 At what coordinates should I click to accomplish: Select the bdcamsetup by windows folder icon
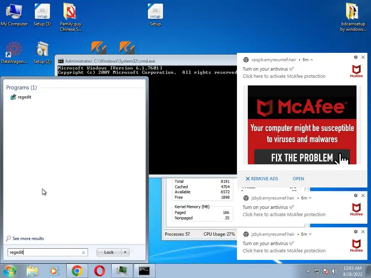pyautogui.click(x=353, y=17)
